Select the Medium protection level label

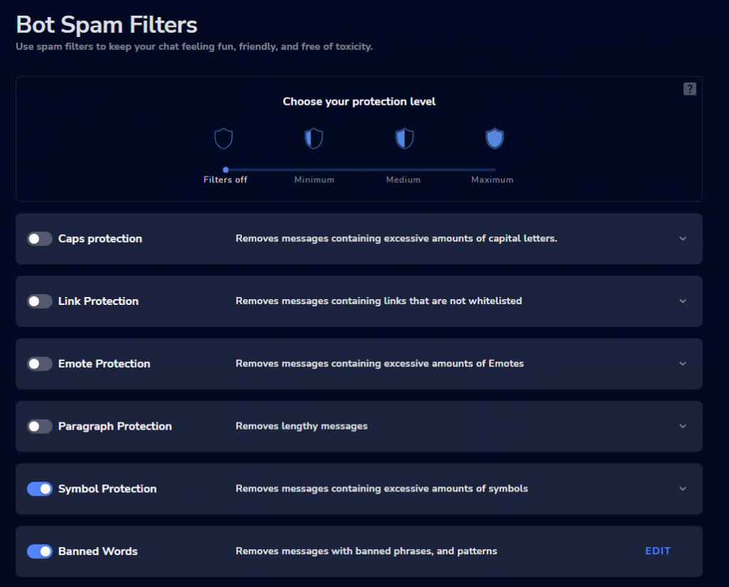click(403, 180)
